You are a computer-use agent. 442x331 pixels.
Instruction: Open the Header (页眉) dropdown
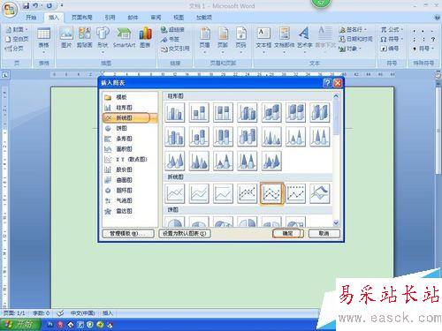[205, 40]
